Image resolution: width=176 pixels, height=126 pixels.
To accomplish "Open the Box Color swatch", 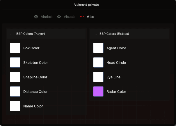I will [15, 48].
